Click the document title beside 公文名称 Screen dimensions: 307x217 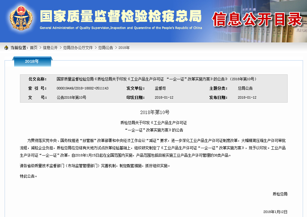click(156, 79)
